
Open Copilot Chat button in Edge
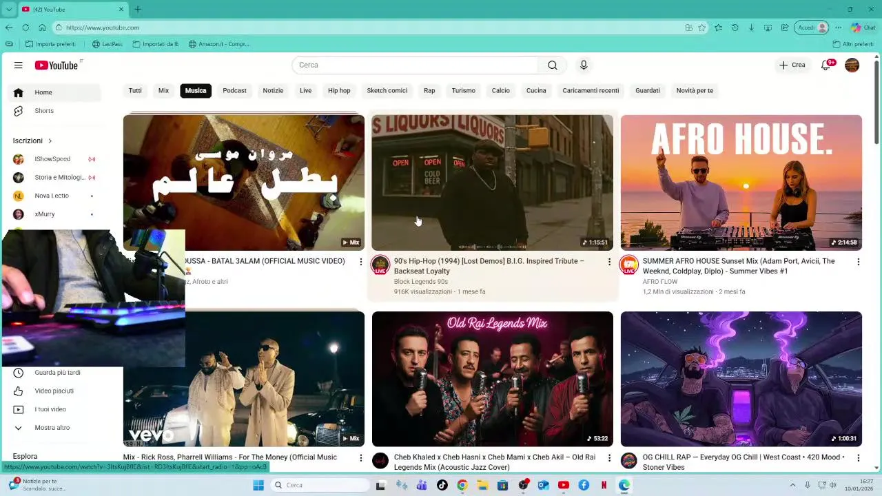click(x=863, y=28)
